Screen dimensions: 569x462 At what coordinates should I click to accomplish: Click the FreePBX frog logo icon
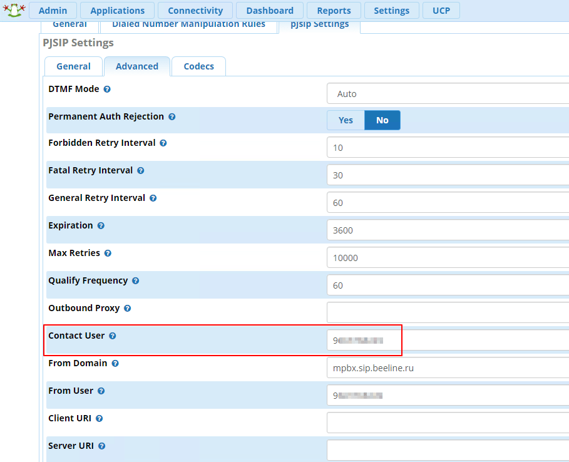[x=14, y=10]
